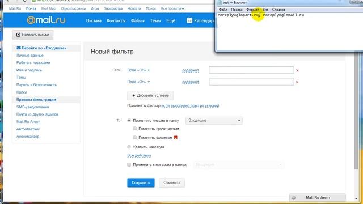
Task: Go to Файлы tab
Action: (x=137, y=20)
